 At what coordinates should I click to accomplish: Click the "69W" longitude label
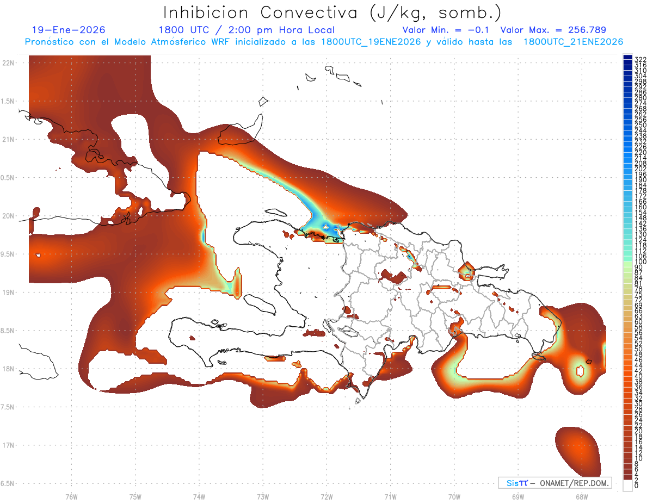[x=518, y=497]
